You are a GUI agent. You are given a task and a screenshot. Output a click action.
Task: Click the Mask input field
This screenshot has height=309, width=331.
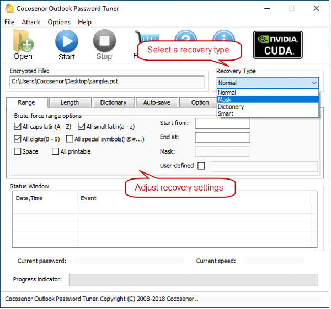[x=223, y=152]
